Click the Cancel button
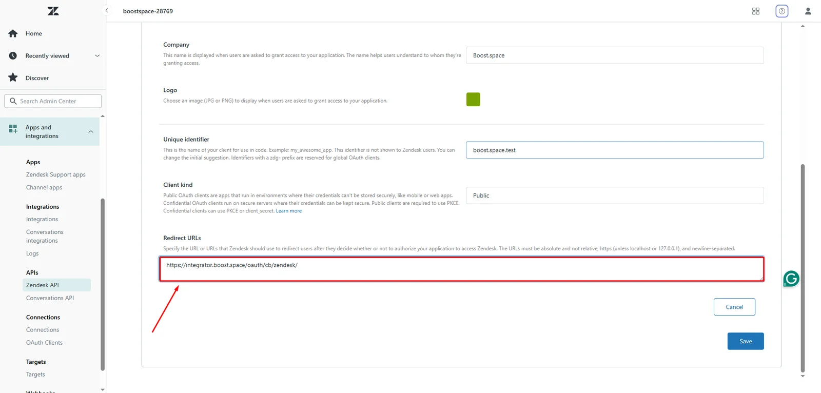 (734, 307)
